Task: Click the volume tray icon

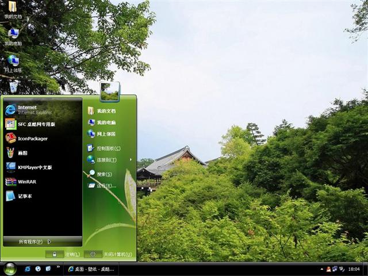Action: point(342,269)
